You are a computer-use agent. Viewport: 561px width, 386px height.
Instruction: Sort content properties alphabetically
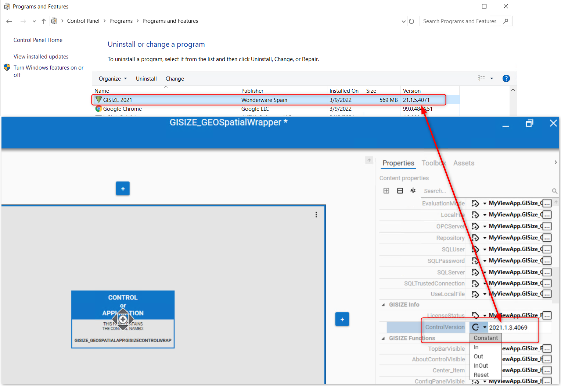tap(413, 191)
